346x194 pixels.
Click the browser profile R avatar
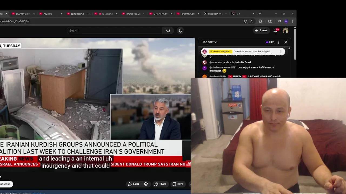tap(286, 21)
